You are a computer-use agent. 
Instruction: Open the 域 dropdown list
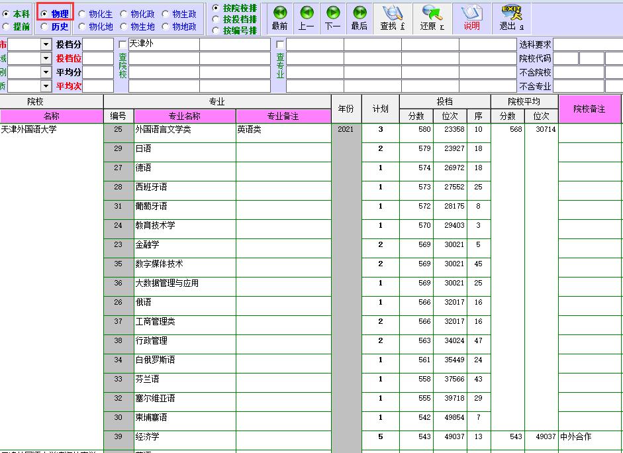coord(44,57)
